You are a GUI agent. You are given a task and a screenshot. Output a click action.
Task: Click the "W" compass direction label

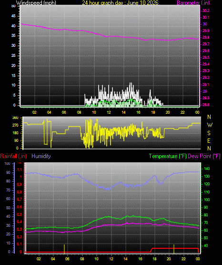tap(210, 125)
